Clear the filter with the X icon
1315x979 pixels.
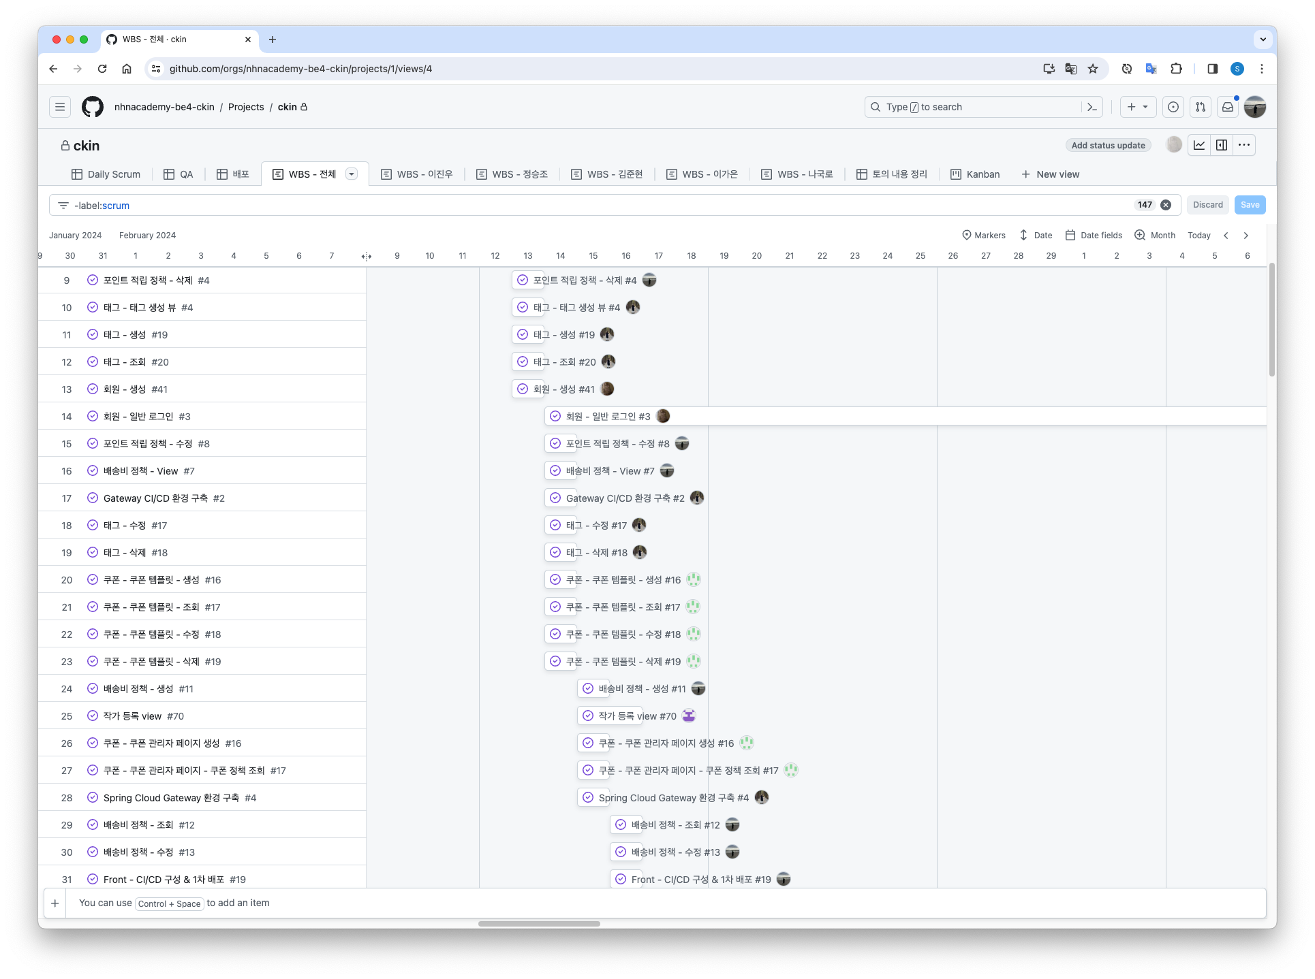[1166, 205]
